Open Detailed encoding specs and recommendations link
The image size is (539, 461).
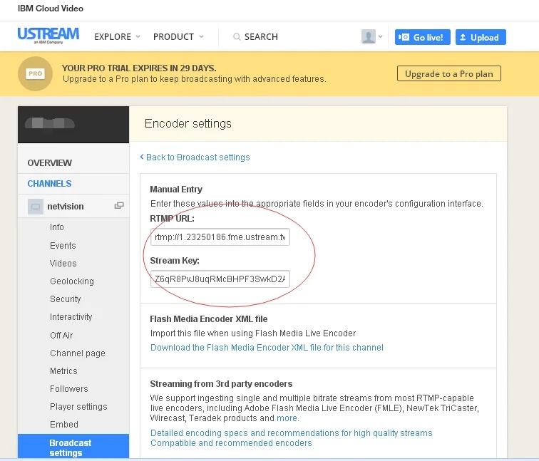point(291,432)
